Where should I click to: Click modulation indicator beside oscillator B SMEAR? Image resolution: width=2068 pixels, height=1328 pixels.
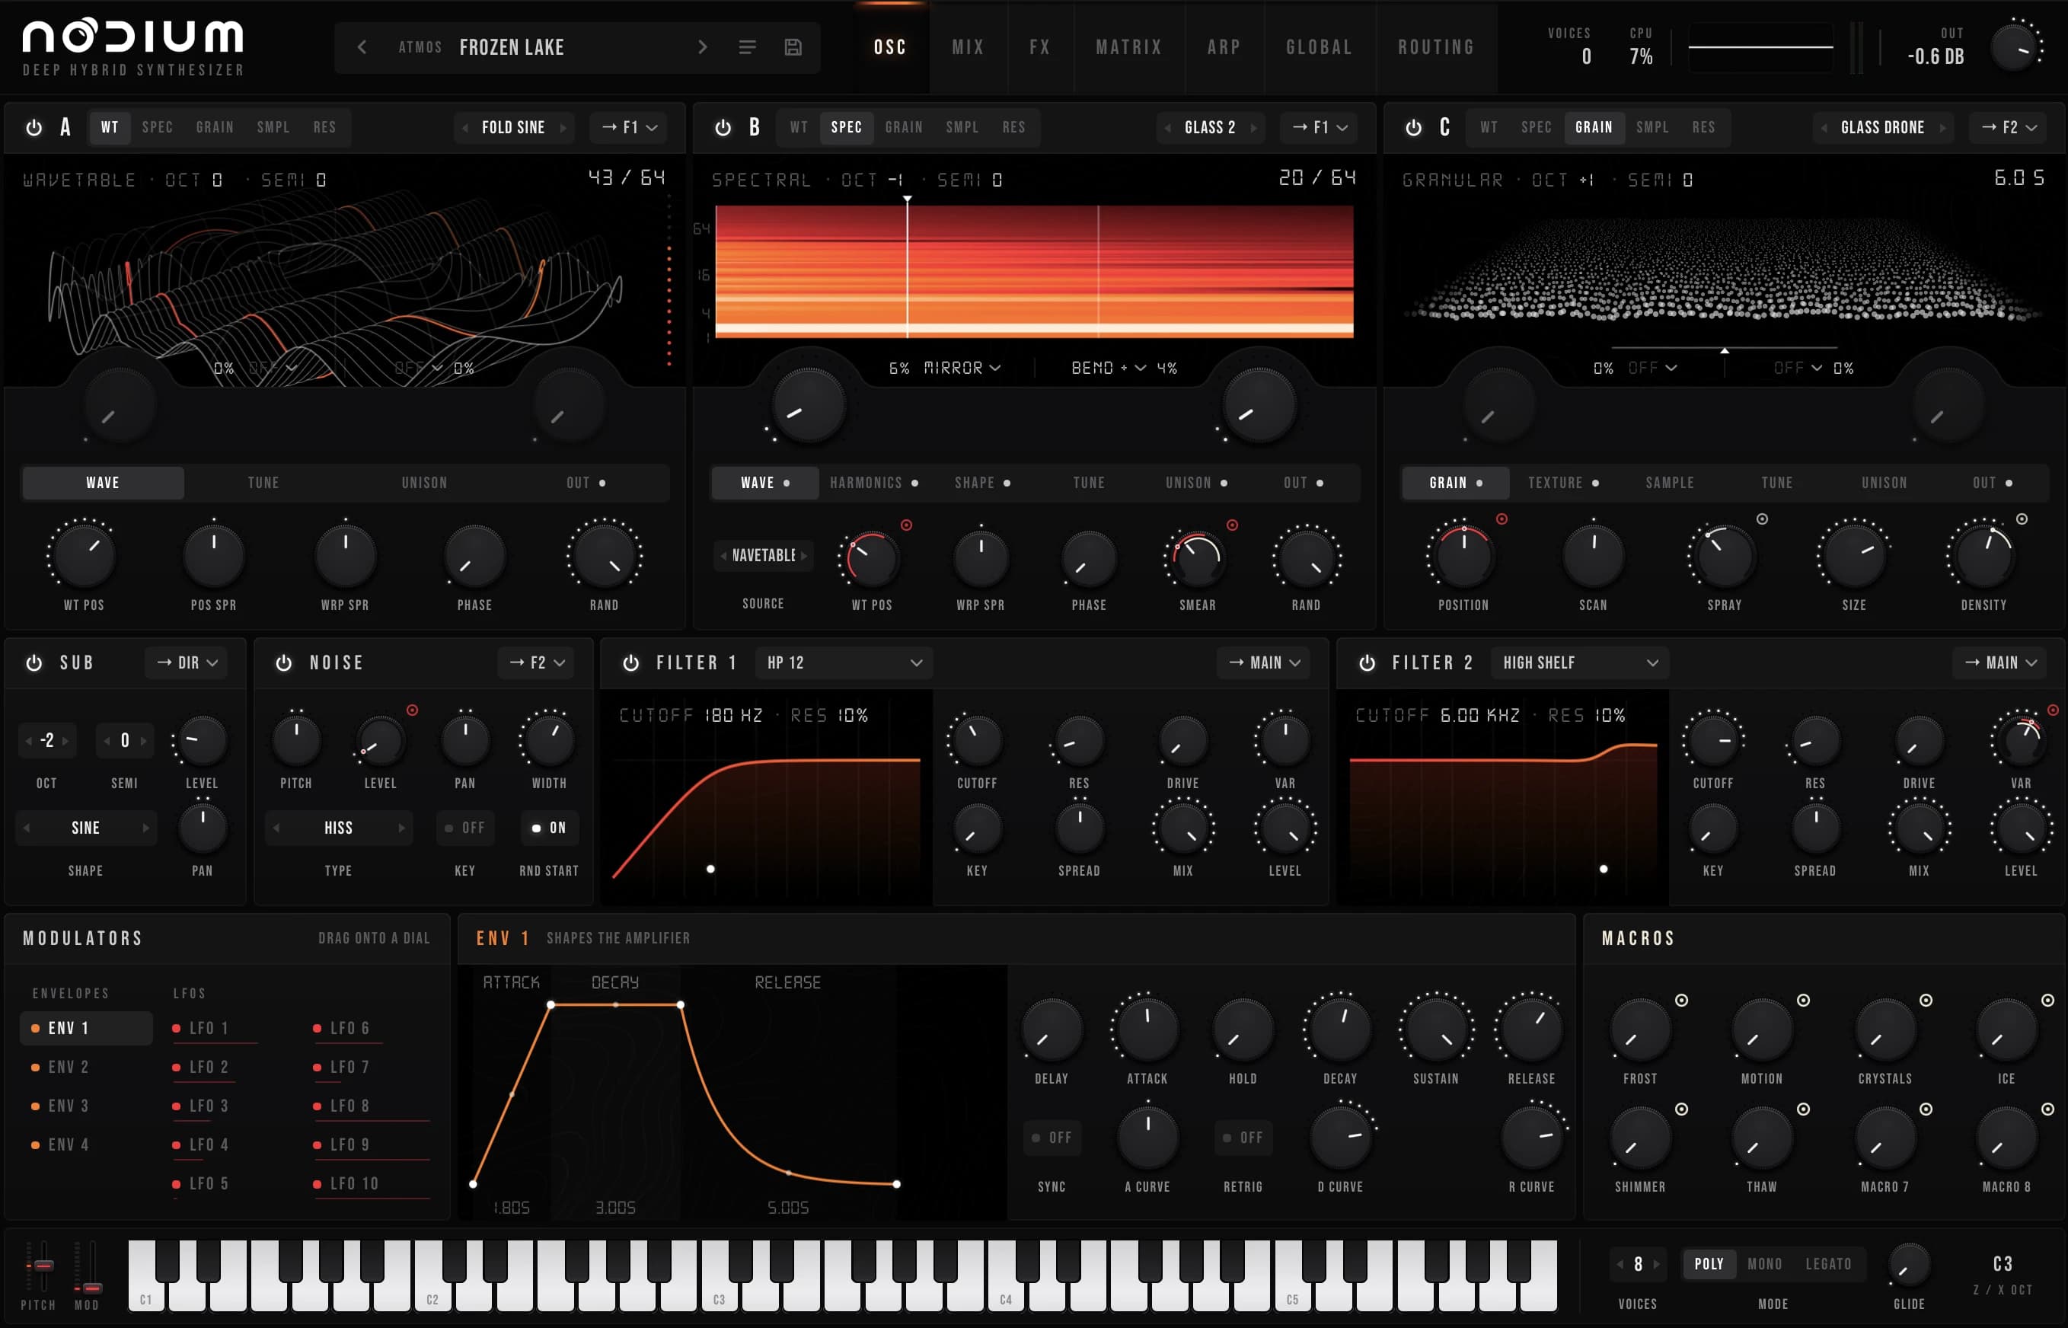1232,525
